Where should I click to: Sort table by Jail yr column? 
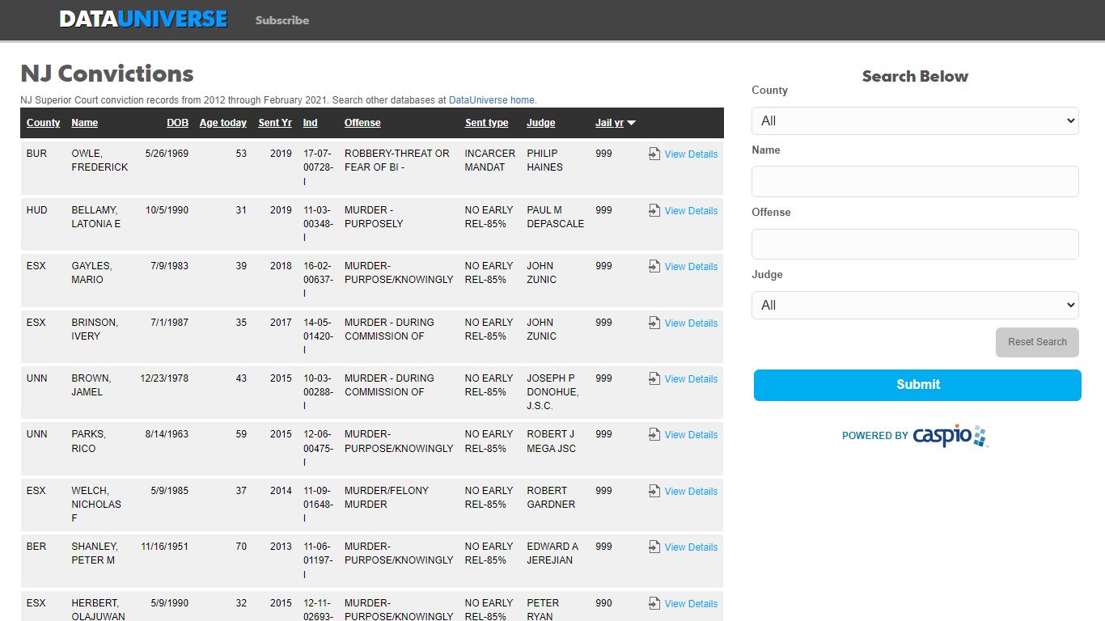(x=609, y=123)
